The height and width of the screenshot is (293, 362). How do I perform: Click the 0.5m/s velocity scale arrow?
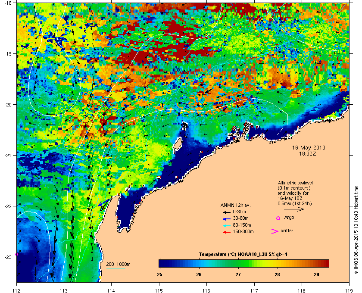point(294,209)
